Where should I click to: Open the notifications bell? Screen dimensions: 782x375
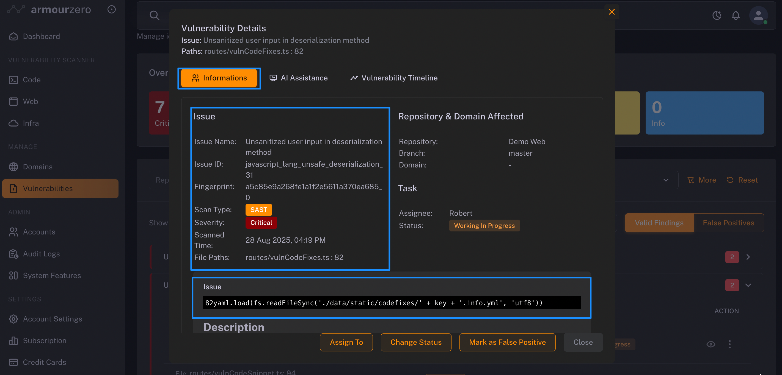pos(736,15)
